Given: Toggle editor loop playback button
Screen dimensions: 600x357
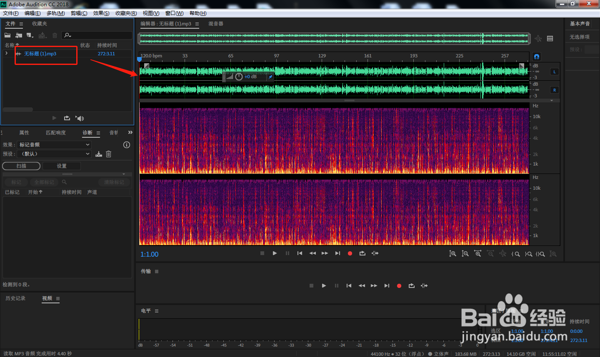Looking at the screenshot, I should click(x=362, y=253).
